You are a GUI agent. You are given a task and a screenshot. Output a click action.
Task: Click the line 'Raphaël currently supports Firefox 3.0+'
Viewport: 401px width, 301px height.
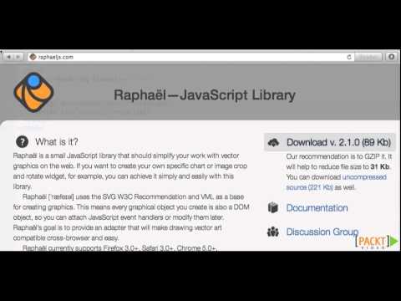(x=119, y=247)
